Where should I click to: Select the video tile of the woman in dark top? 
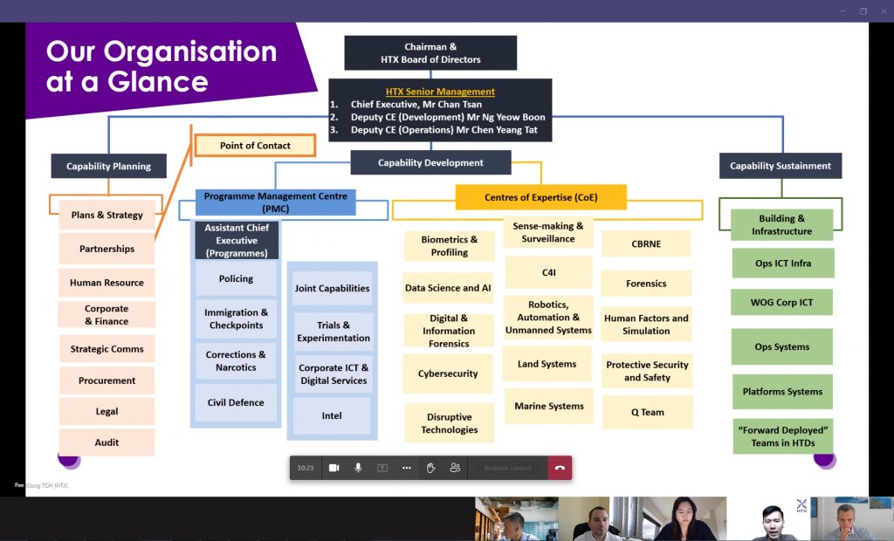pyautogui.click(x=684, y=519)
